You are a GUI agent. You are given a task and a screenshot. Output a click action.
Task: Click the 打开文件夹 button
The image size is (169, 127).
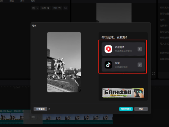[x=126, y=109]
